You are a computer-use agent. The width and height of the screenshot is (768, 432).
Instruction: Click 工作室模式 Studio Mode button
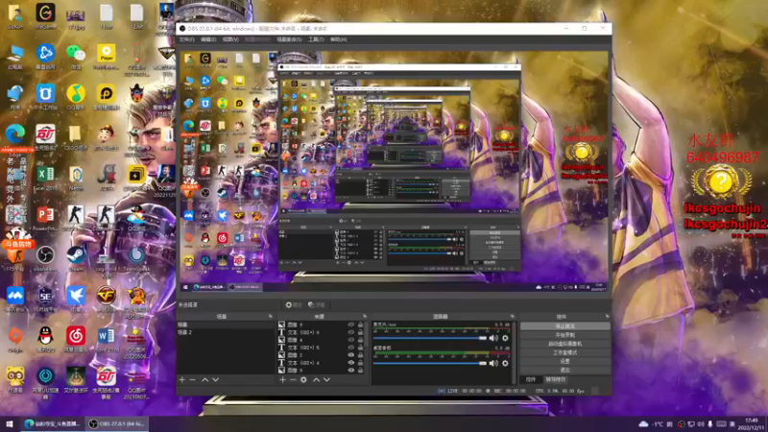(565, 352)
